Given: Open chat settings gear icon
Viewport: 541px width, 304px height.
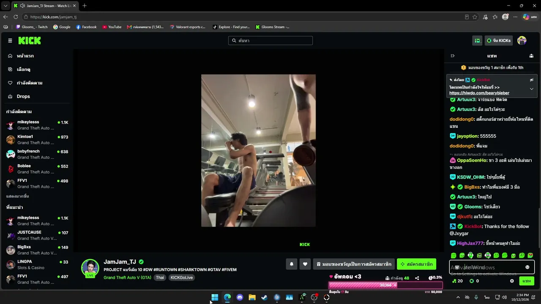Looking at the screenshot, I should pos(512,281).
